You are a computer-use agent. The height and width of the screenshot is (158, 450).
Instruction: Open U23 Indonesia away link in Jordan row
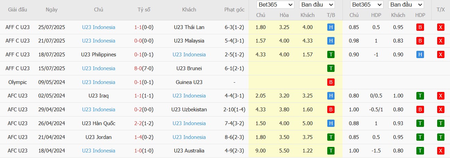(189, 137)
